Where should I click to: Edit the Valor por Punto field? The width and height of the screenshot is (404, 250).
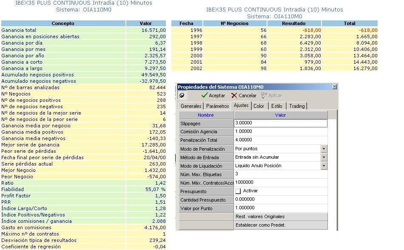(x=281, y=208)
